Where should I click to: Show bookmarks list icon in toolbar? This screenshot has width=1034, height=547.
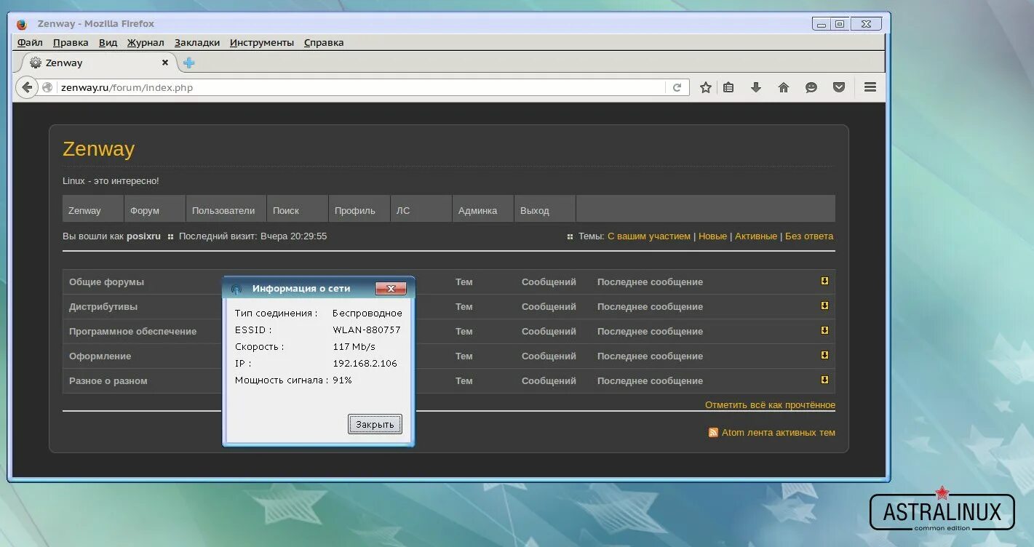click(728, 87)
